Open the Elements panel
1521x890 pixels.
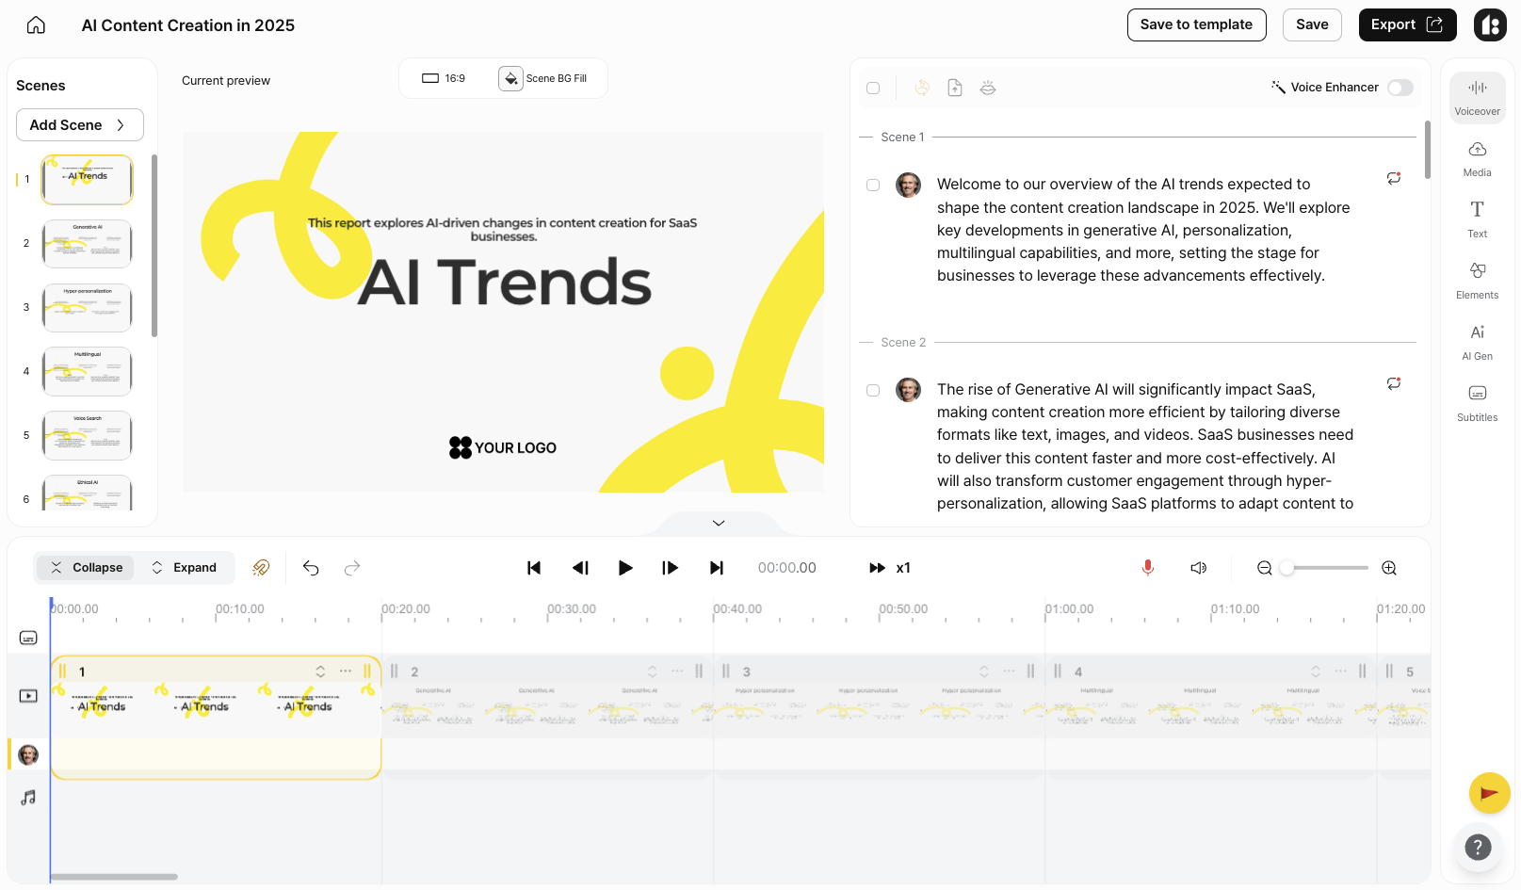1477,281
